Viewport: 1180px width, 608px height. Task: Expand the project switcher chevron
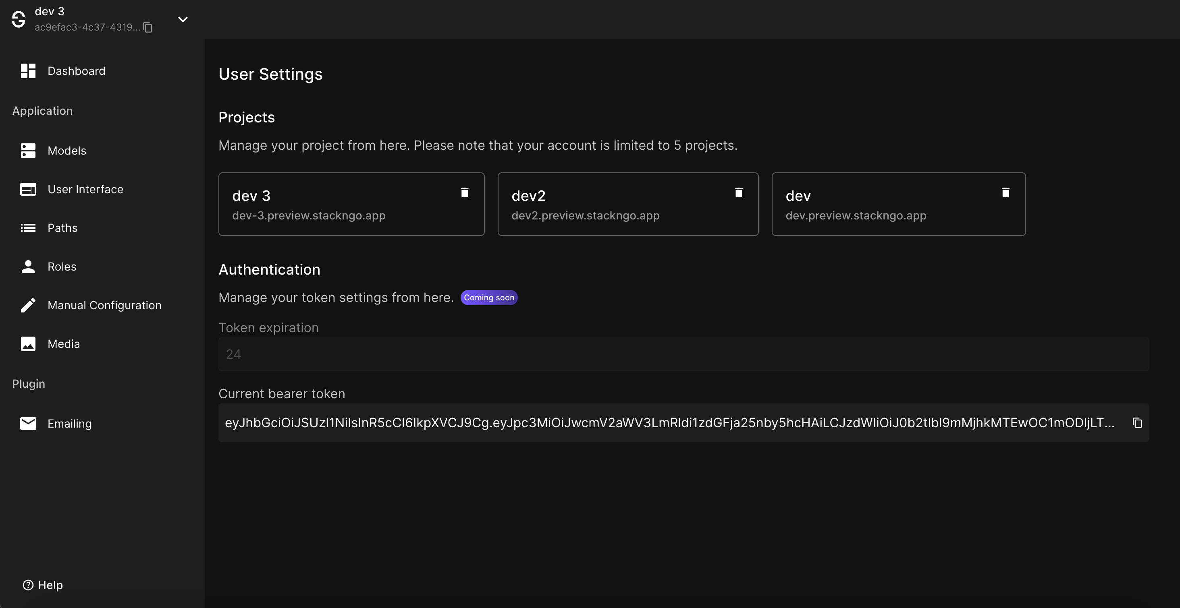(x=183, y=20)
